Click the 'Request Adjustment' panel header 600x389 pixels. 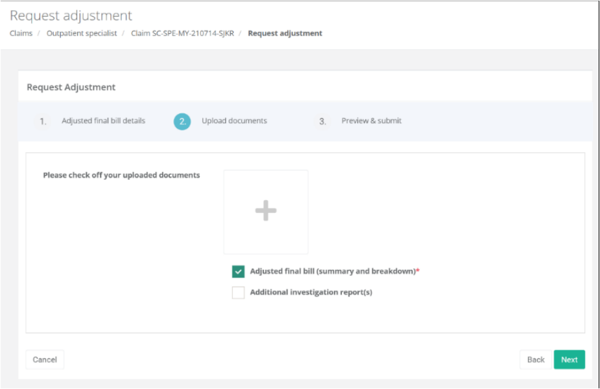coord(71,87)
